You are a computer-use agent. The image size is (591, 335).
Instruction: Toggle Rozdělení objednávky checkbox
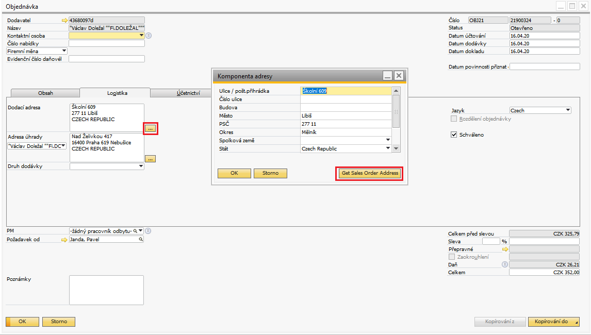click(x=454, y=119)
